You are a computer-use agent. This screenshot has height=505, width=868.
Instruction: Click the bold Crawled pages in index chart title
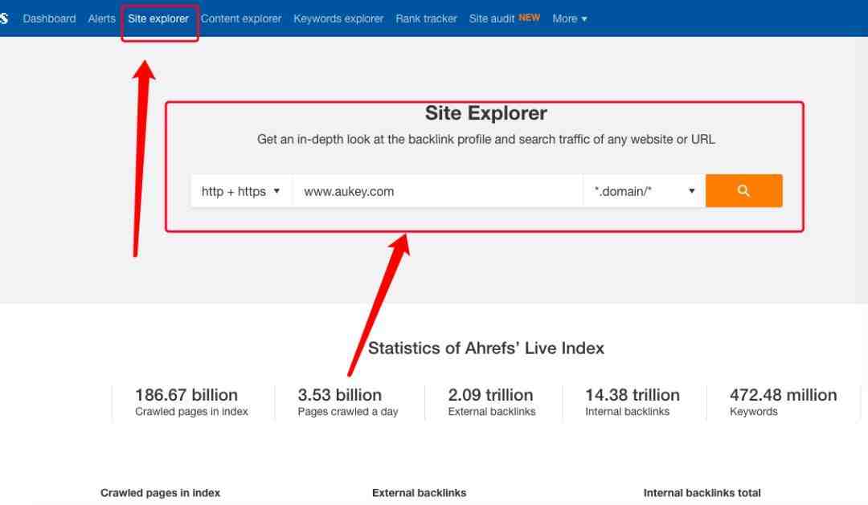[x=161, y=493]
